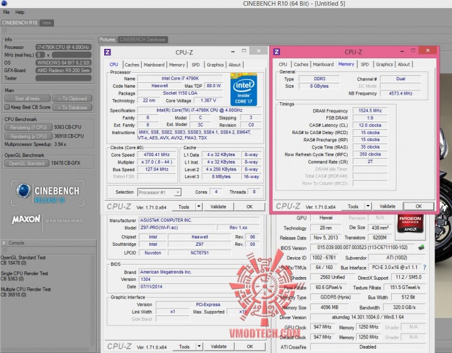
Task: Click the 36918 CB-CPU score
Action: (x=69, y=136)
